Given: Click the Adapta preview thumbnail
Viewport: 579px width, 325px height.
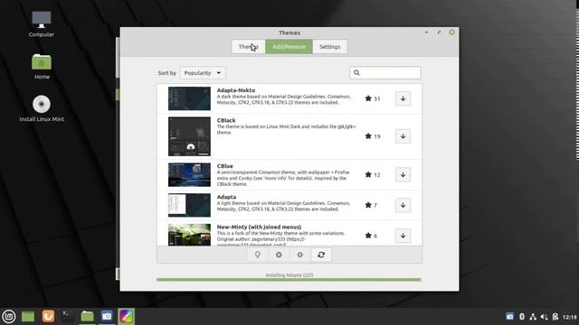Looking at the screenshot, I should click(189, 205).
